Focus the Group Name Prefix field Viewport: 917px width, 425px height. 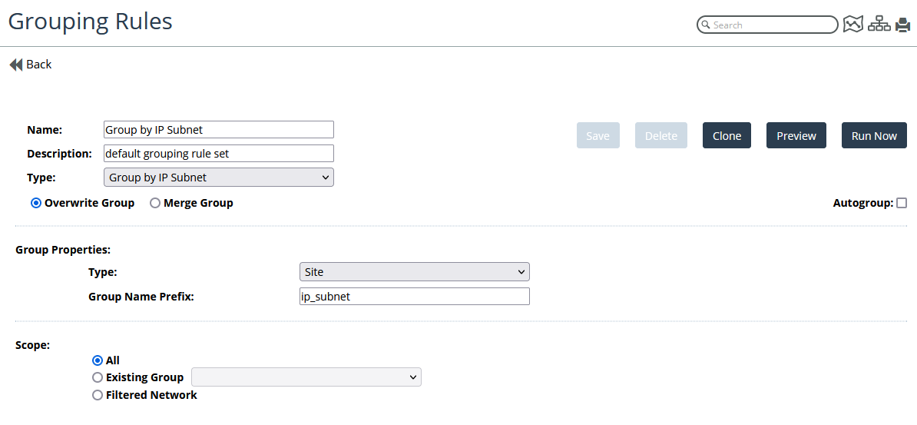click(414, 297)
